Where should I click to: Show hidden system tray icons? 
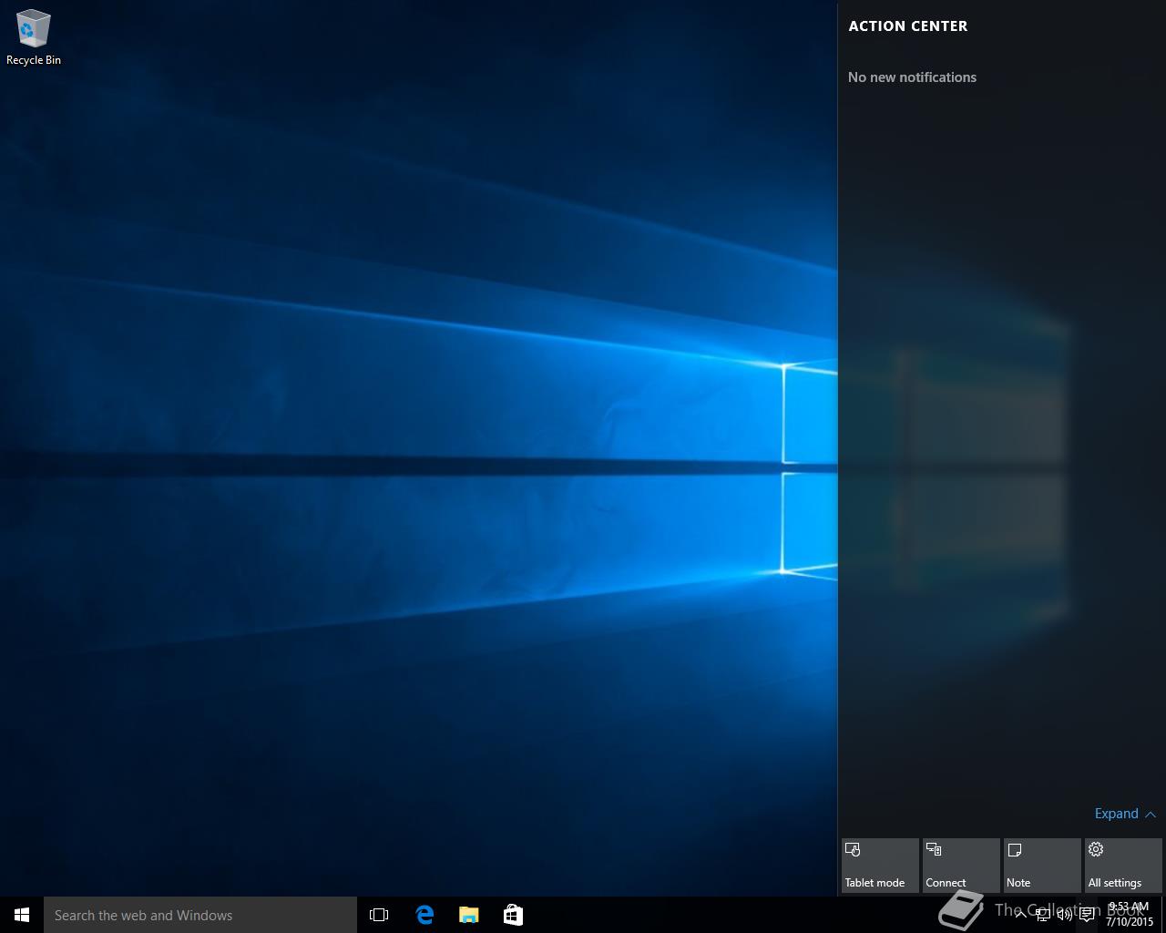(1020, 915)
